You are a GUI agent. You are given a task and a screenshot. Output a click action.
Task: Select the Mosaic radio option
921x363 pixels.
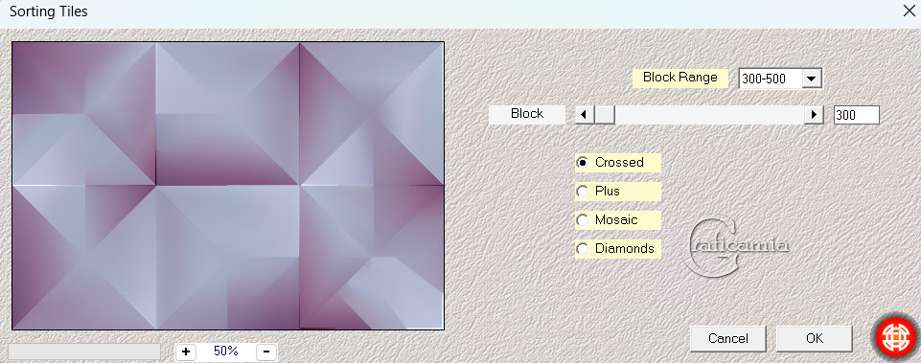point(582,220)
